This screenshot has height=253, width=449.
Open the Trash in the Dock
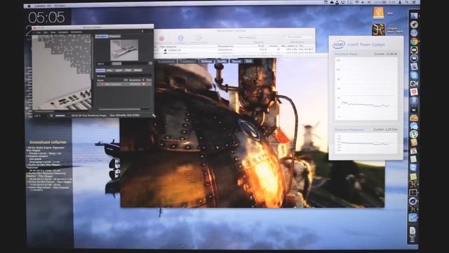tap(413, 239)
